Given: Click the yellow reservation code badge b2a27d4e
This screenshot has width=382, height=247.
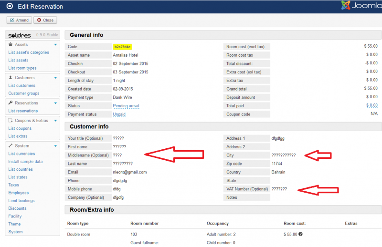Looking at the screenshot, I should pyautogui.click(x=122, y=47).
